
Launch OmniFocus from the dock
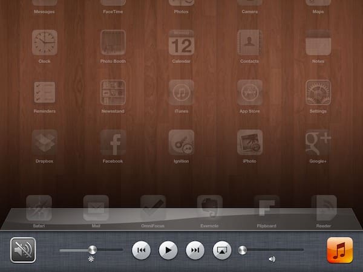153,208
